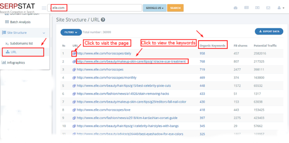Click organic keywords count 958
289x143 pixels.
tap(202, 53)
